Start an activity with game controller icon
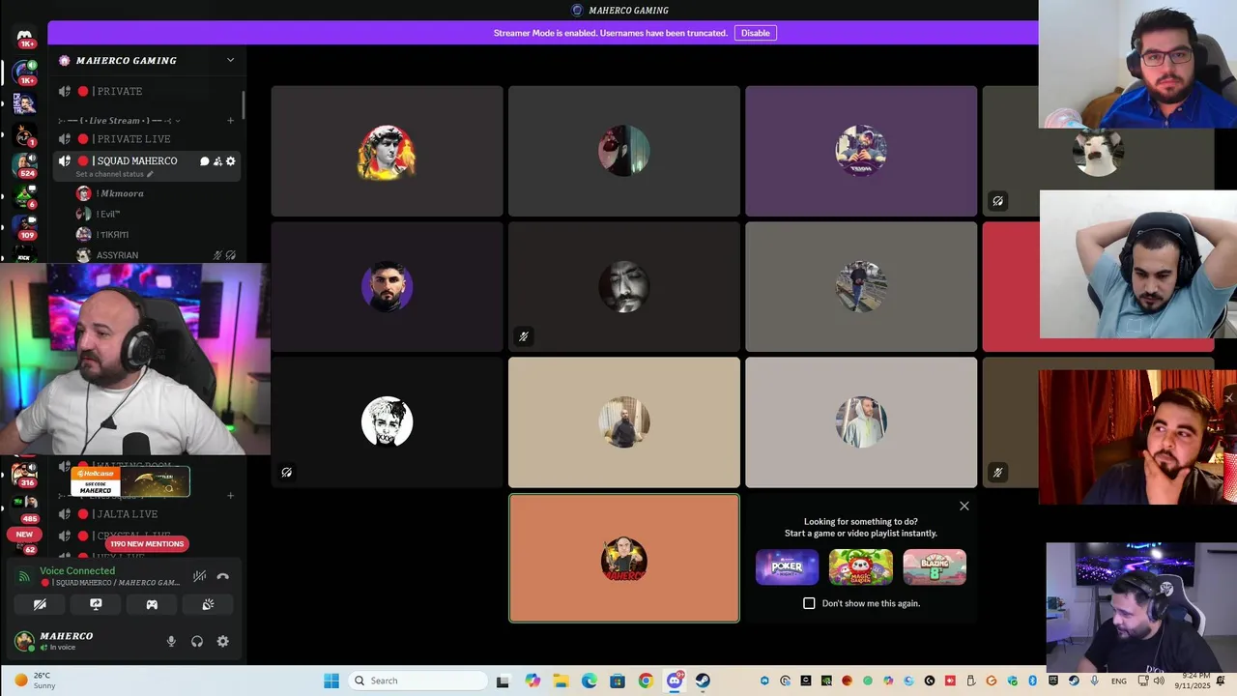The width and height of the screenshot is (1237, 696). [x=152, y=604]
